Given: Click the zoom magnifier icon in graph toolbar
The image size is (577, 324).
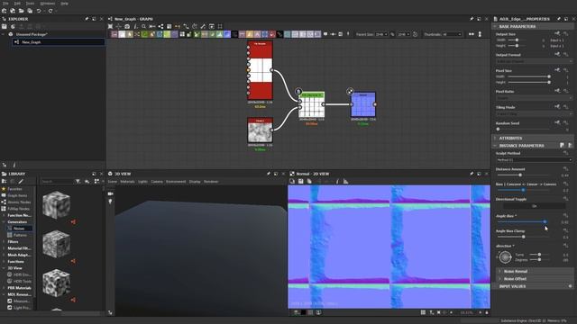Looking at the screenshot, I should 143,26.
